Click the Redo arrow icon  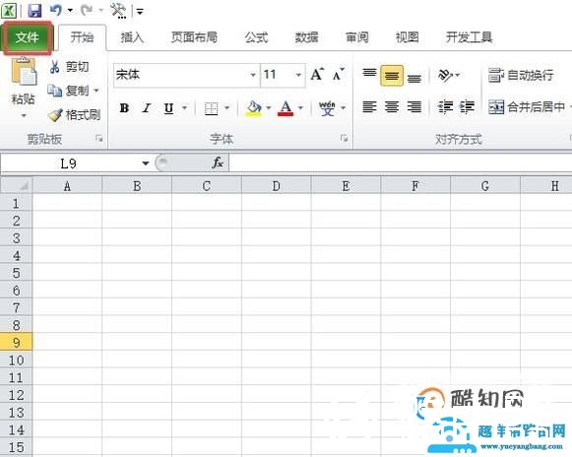point(87,10)
